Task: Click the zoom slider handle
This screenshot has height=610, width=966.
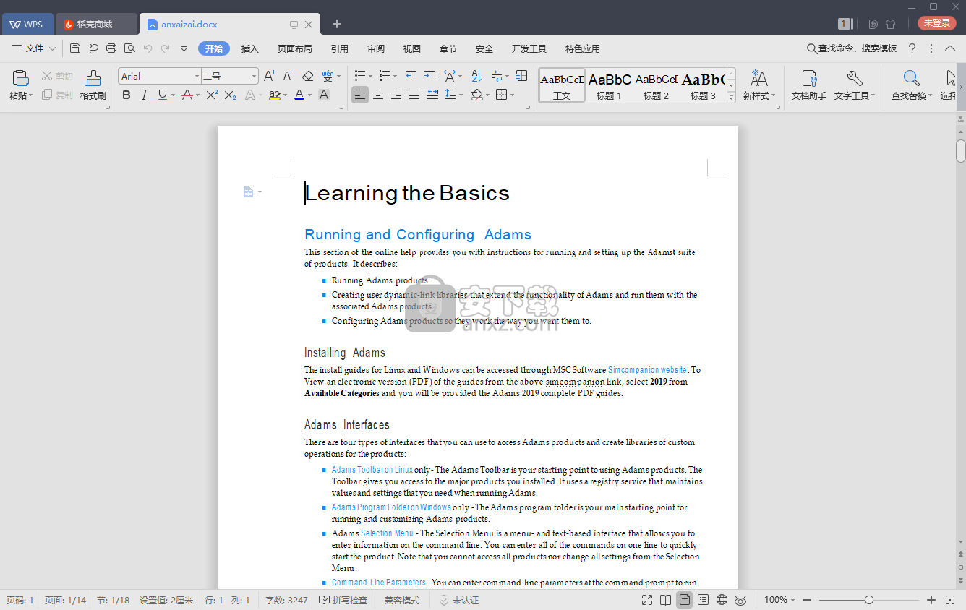Action: (x=869, y=600)
